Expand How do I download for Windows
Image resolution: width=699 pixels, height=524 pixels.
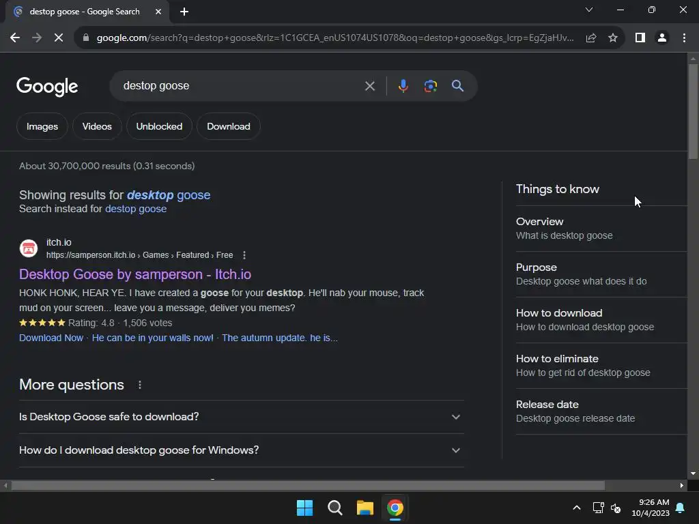point(241,450)
